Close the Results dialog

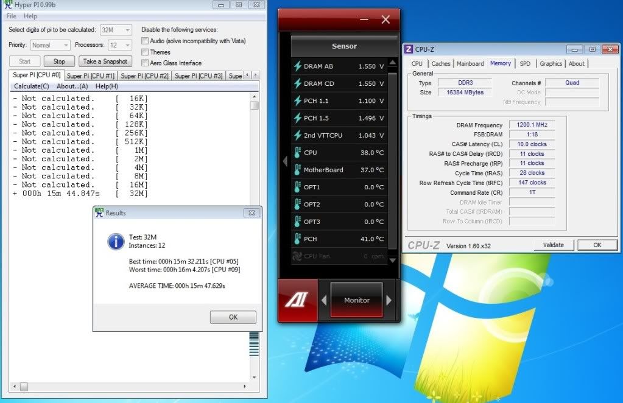[x=252, y=213]
